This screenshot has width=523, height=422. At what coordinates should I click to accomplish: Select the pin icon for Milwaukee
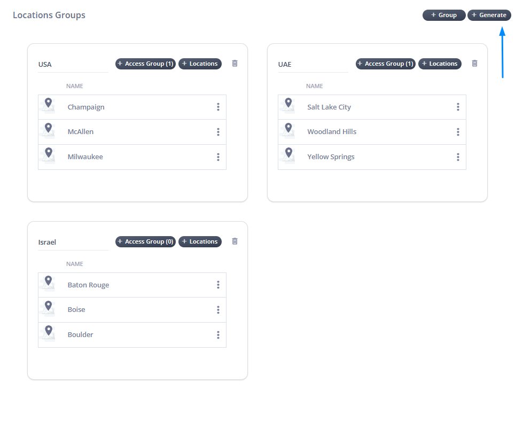49,153
